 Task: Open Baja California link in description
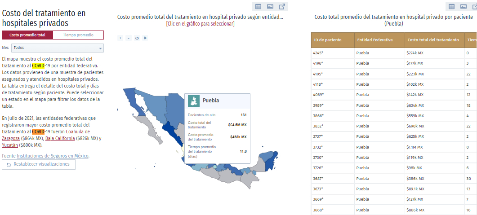point(60,138)
